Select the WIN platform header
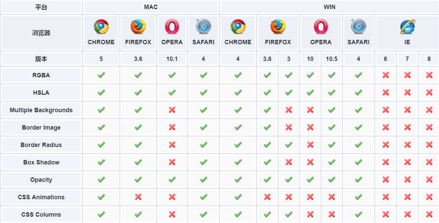The image size is (439, 223). pyautogui.click(x=329, y=7)
